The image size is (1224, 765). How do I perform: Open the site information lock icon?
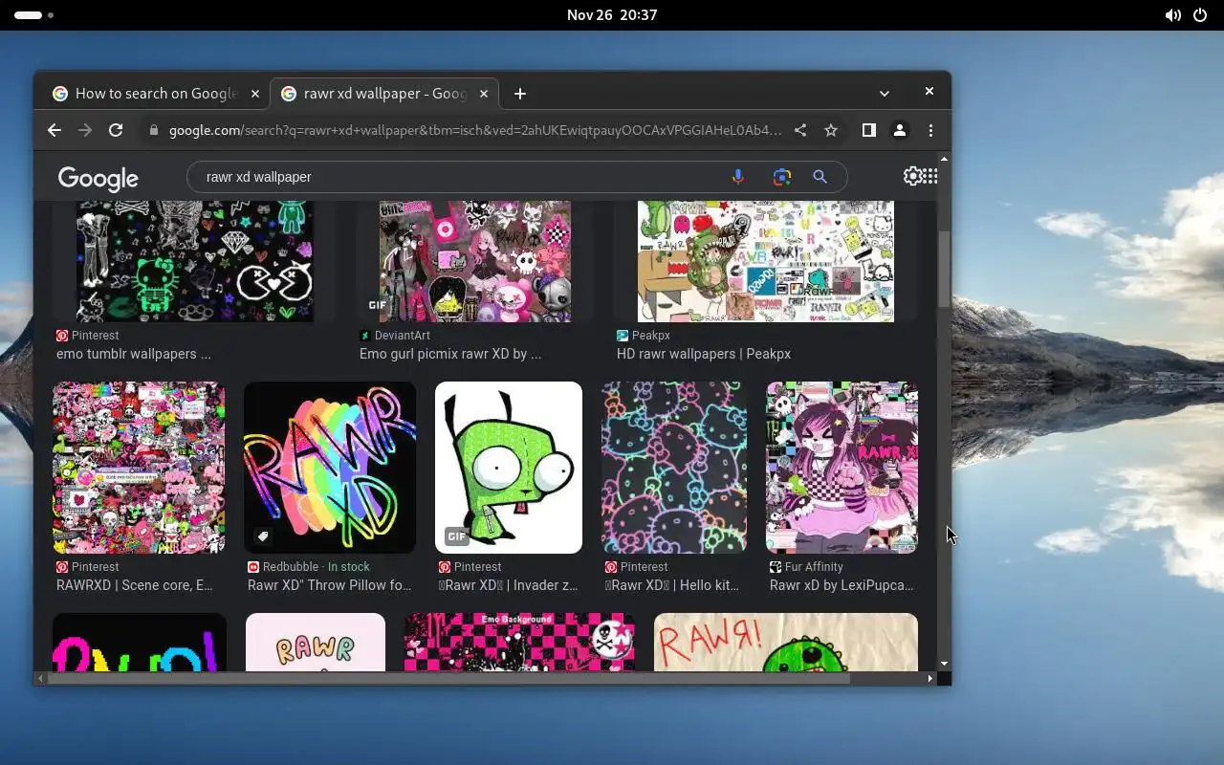coord(153,130)
